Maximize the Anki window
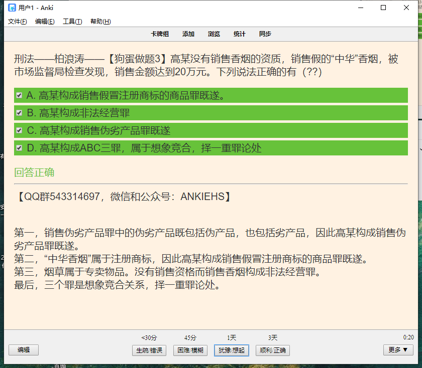Image resolution: width=422 pixels, height=368 pixels. click(383, 8)
